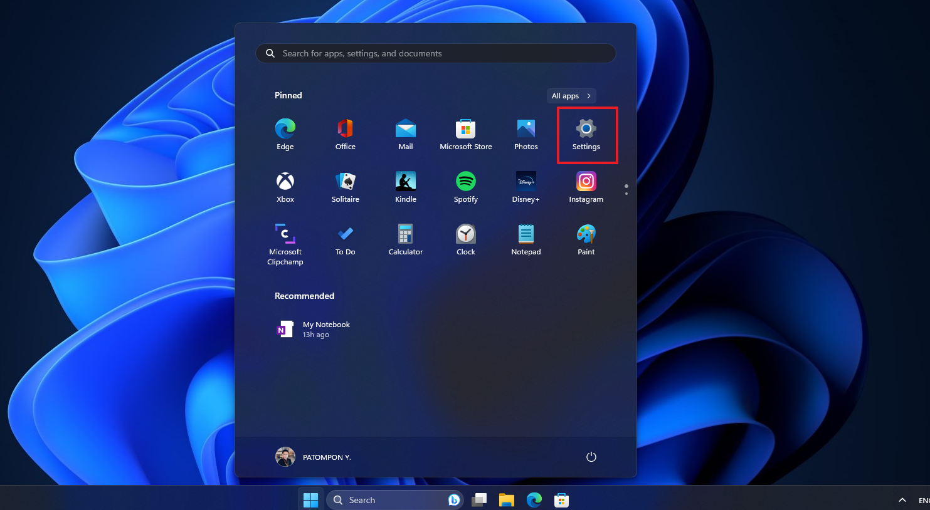
Task: Open the Settings gear app
Action: [586, 134]
